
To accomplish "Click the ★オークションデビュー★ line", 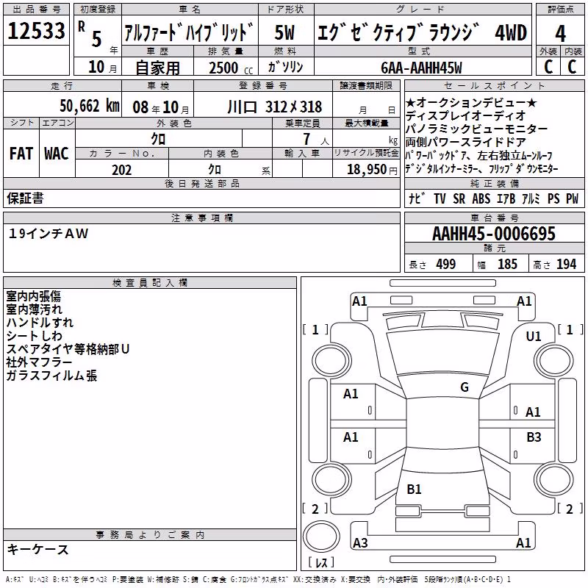I will pyautogui.click(x=471, y=102).
